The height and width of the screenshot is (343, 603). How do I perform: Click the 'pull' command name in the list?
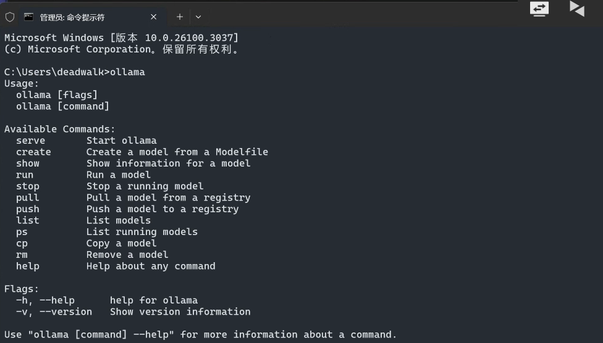pyautogui.click(x=28, y=198)
